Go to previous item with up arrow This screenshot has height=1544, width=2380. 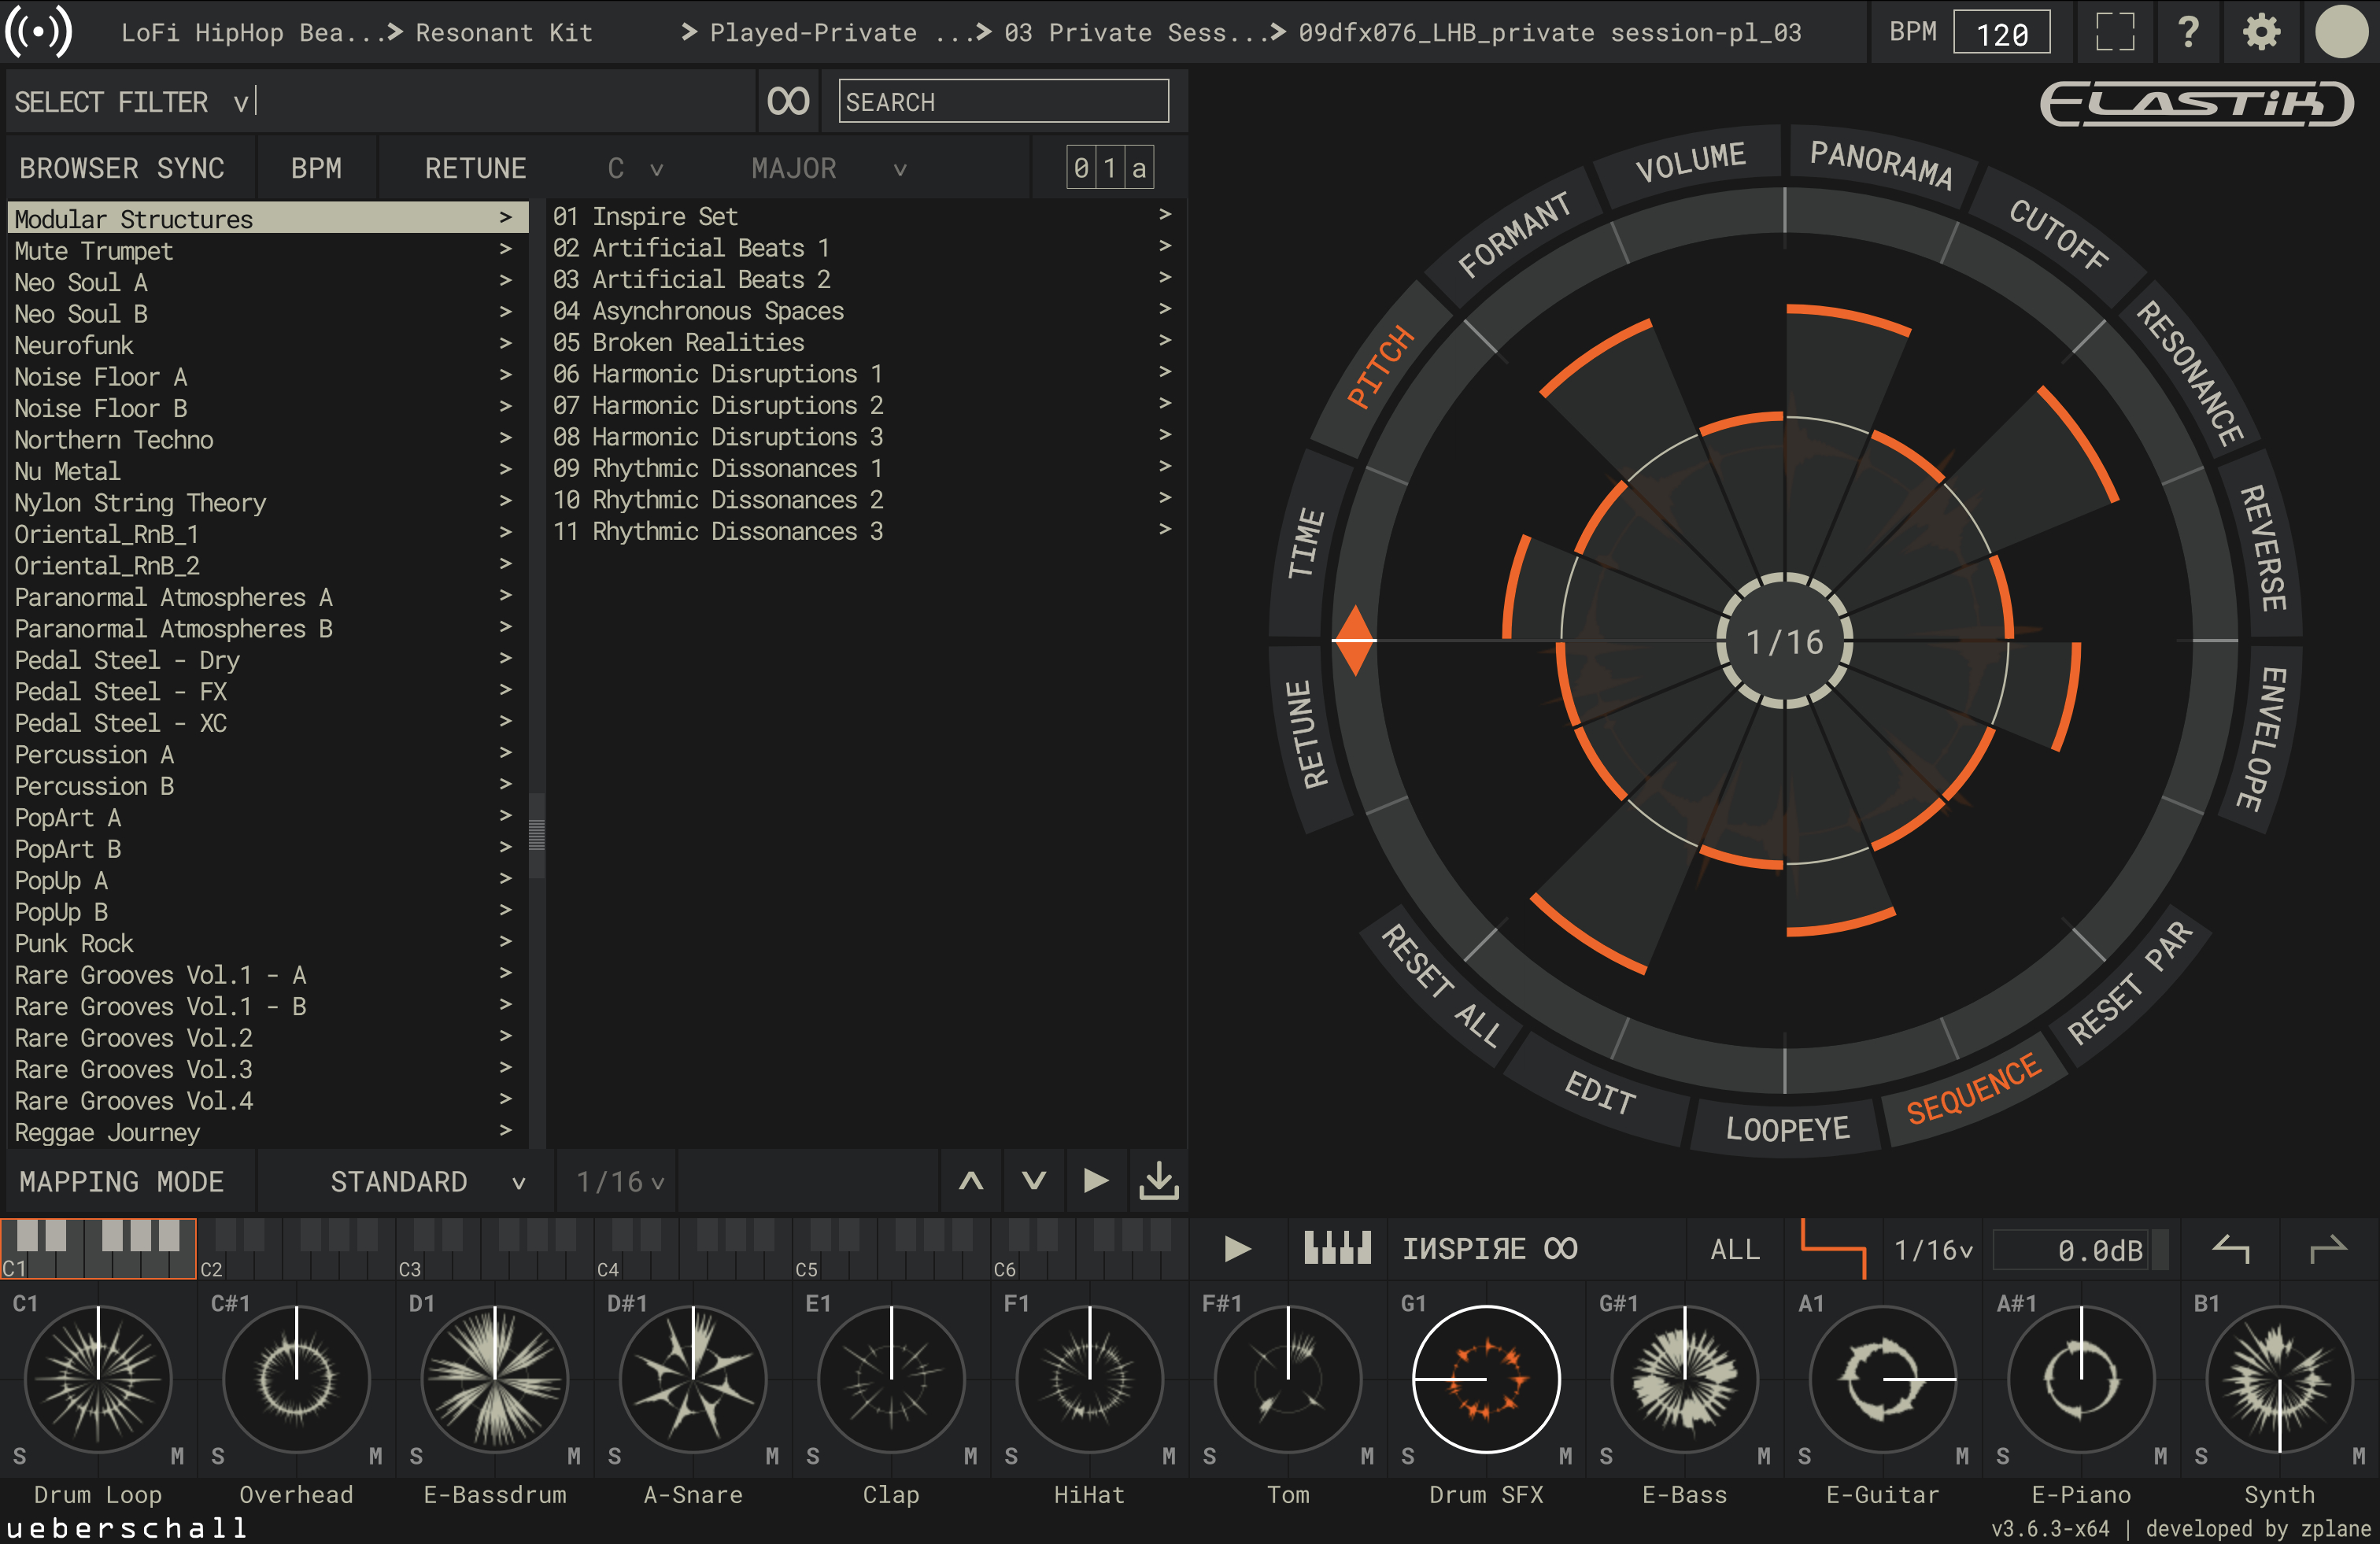click(x=971, y=1181)
